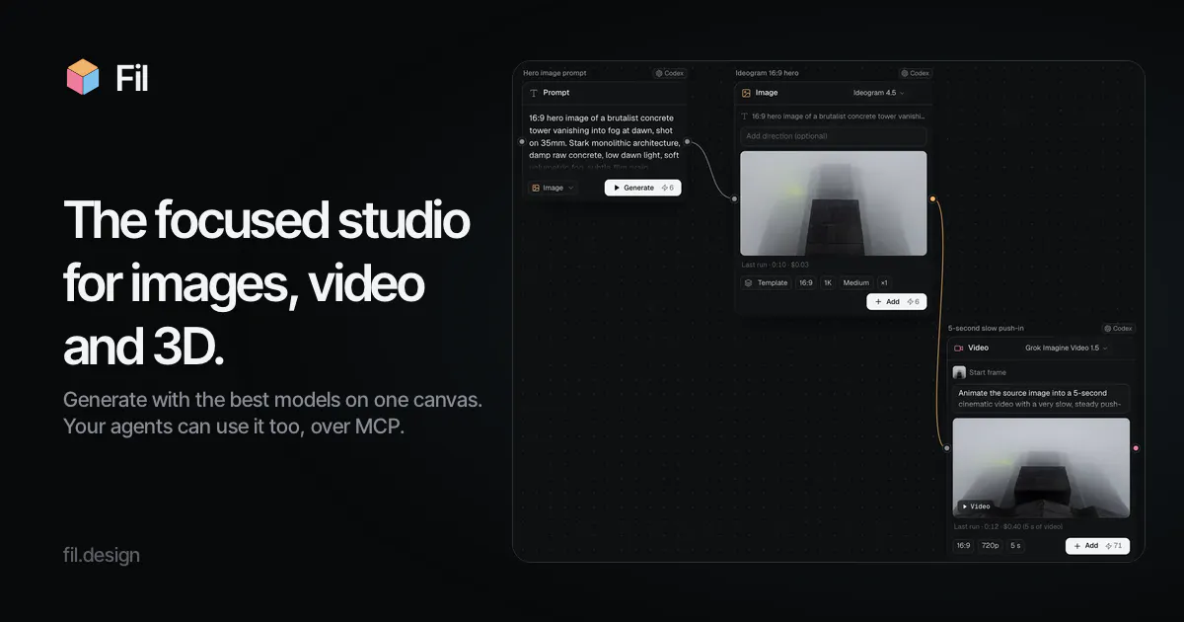Screen dimensions: 1184x622
Task: Click the text icon in the Prompt node header
Action: click(x=534, y=93)
